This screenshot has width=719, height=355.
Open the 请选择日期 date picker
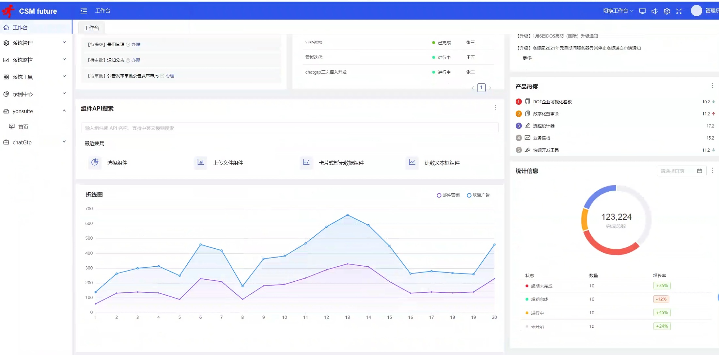point(681,171)
